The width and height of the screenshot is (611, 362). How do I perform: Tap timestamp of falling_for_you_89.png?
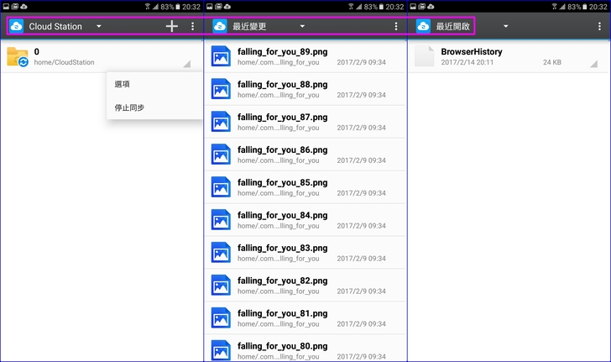(361, 62)
